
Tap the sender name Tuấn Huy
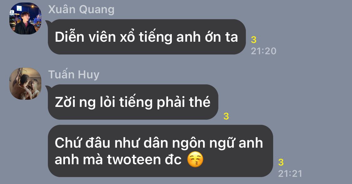coord(74,75)
